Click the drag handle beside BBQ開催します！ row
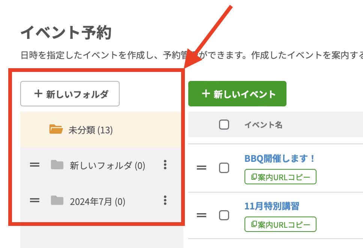This screenshot has width=363, height=248. coord(202,168)
